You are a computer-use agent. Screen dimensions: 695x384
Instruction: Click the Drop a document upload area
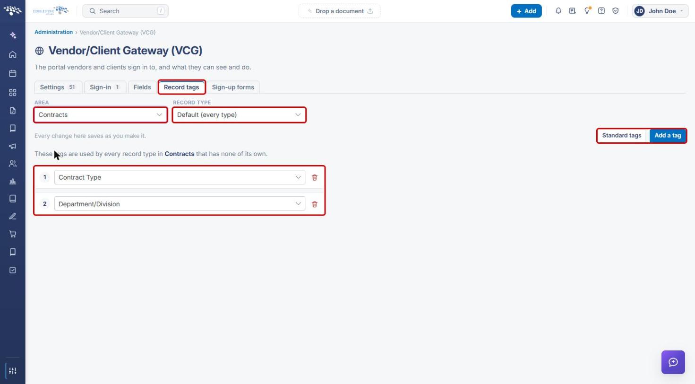click(x=339, y=11)
